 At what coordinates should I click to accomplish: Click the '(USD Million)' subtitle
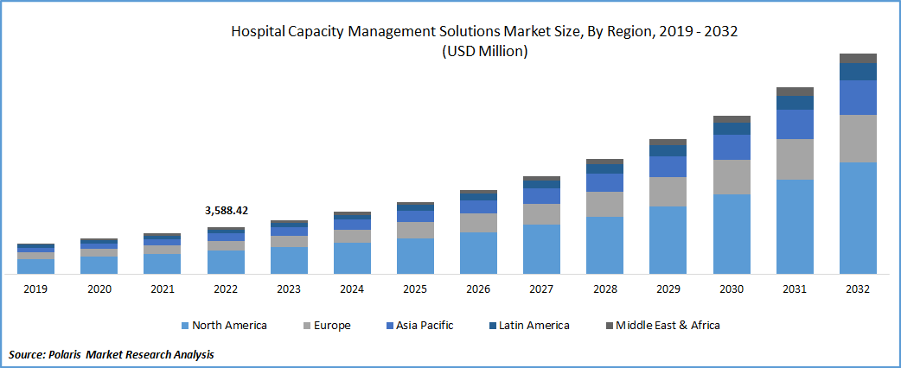484,52
